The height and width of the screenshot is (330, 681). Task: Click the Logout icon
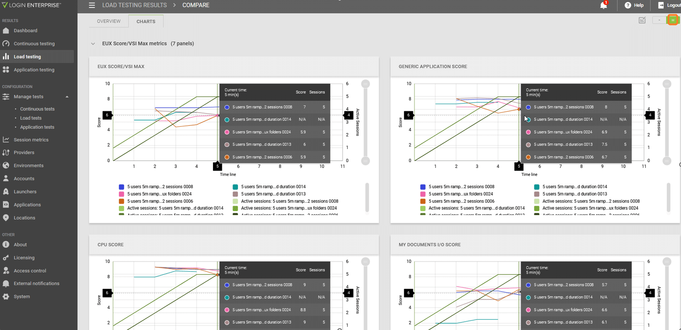tap(661, 5)
